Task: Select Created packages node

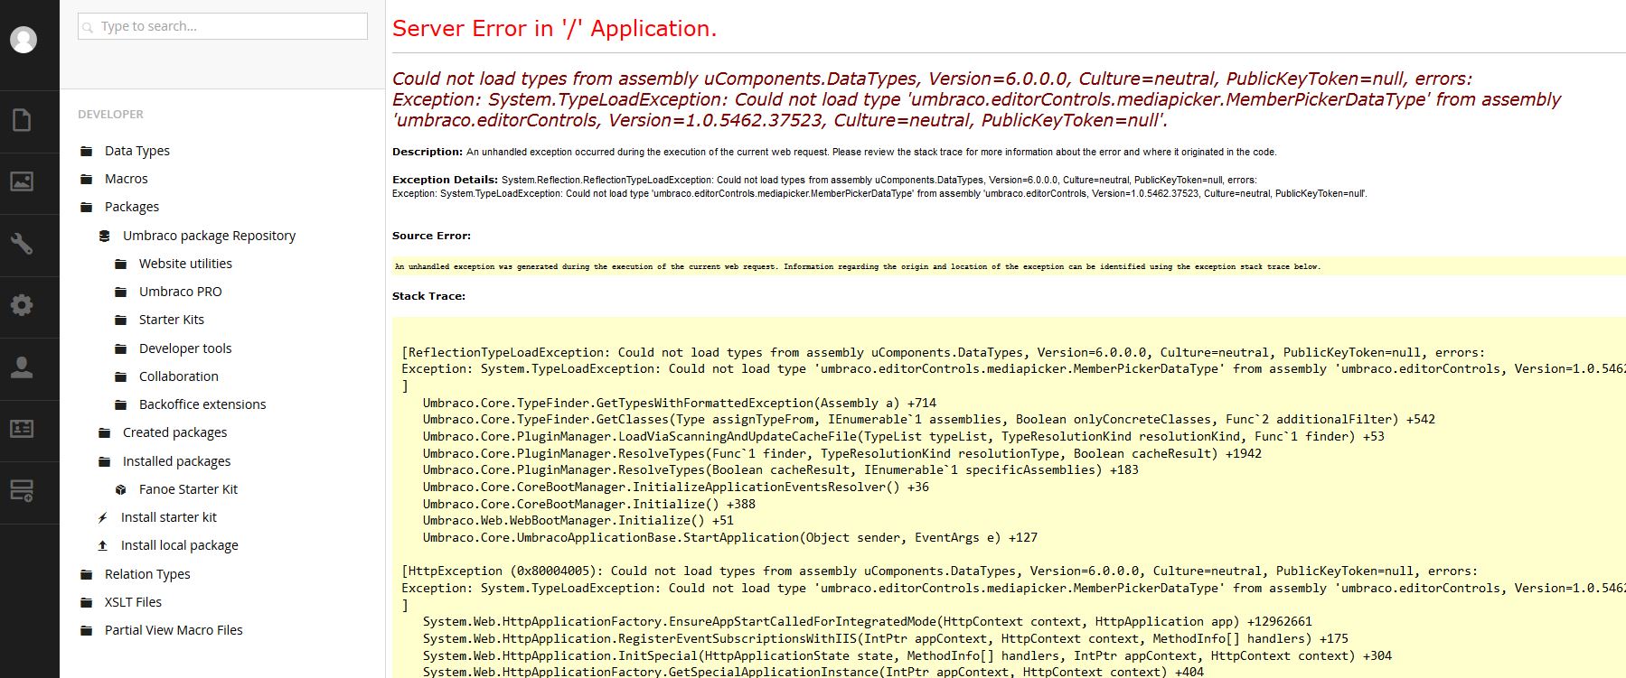Action: tap(175, 432)
